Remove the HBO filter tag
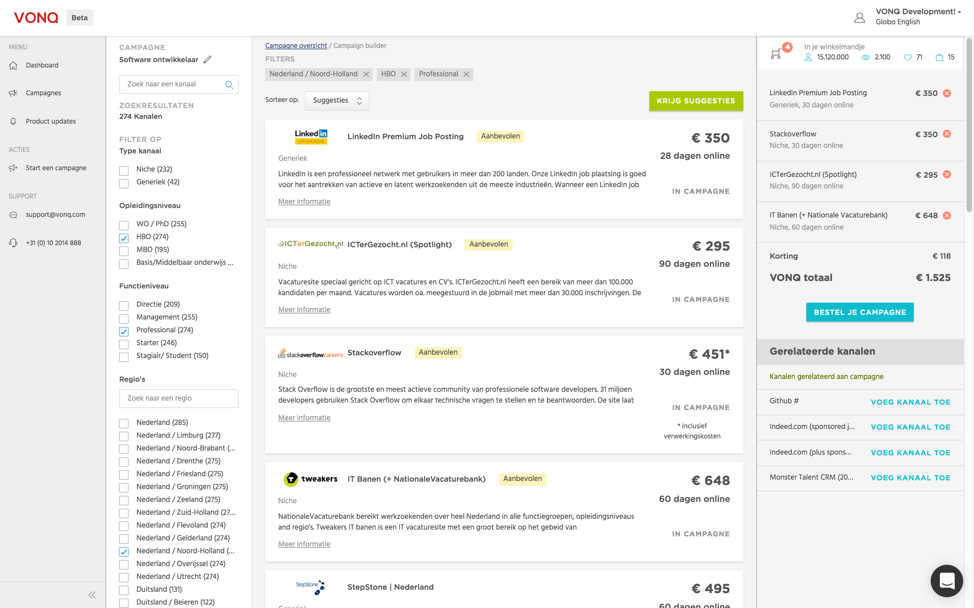The image size is (974, 608). (404, 74)
